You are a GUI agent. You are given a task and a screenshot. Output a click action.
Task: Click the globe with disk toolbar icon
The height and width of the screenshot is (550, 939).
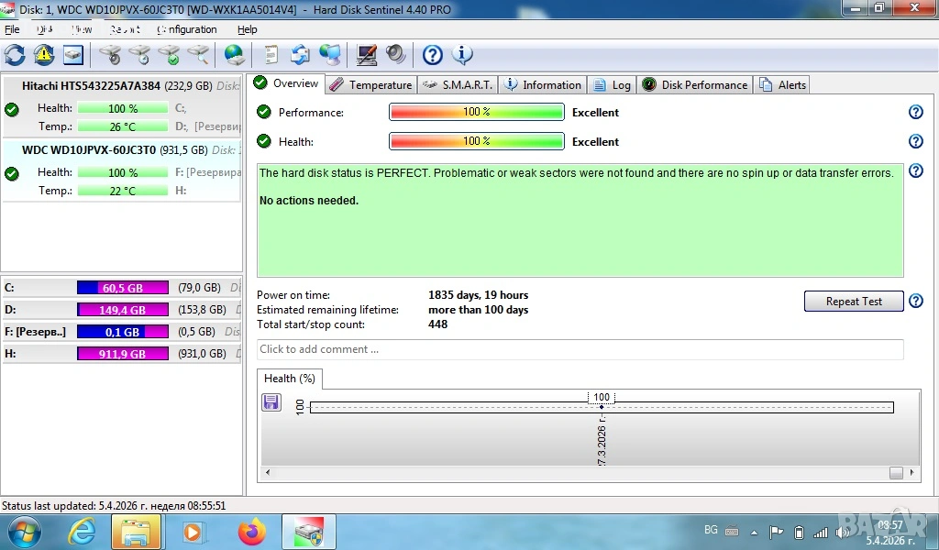(235, 55)
